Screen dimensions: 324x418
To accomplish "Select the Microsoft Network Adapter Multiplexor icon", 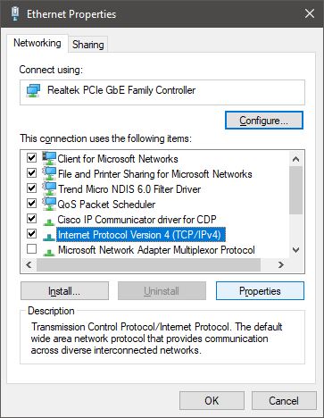I will click(49, 252).
